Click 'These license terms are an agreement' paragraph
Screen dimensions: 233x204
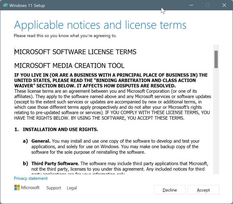(x=113, y=104)
